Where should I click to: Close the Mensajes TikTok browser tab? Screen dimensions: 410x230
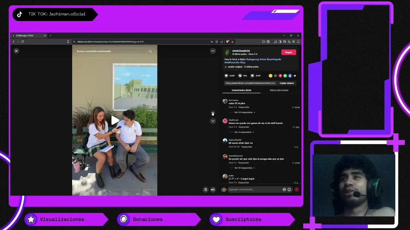tap(45, 35)
